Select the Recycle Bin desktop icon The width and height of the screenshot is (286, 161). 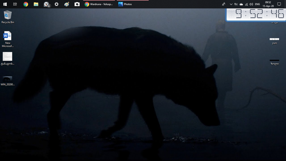8,17
